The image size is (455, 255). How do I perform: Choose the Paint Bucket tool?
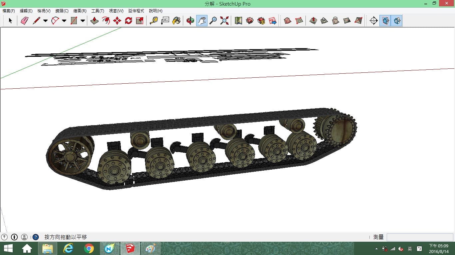[177, 21]
